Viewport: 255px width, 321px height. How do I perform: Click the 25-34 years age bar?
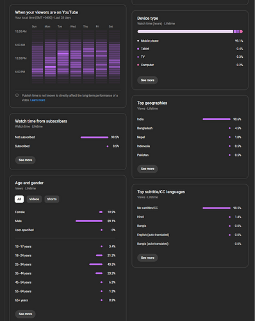tap(96, 265)
